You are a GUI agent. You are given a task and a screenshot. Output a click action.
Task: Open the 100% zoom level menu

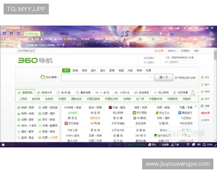point(208,145)
